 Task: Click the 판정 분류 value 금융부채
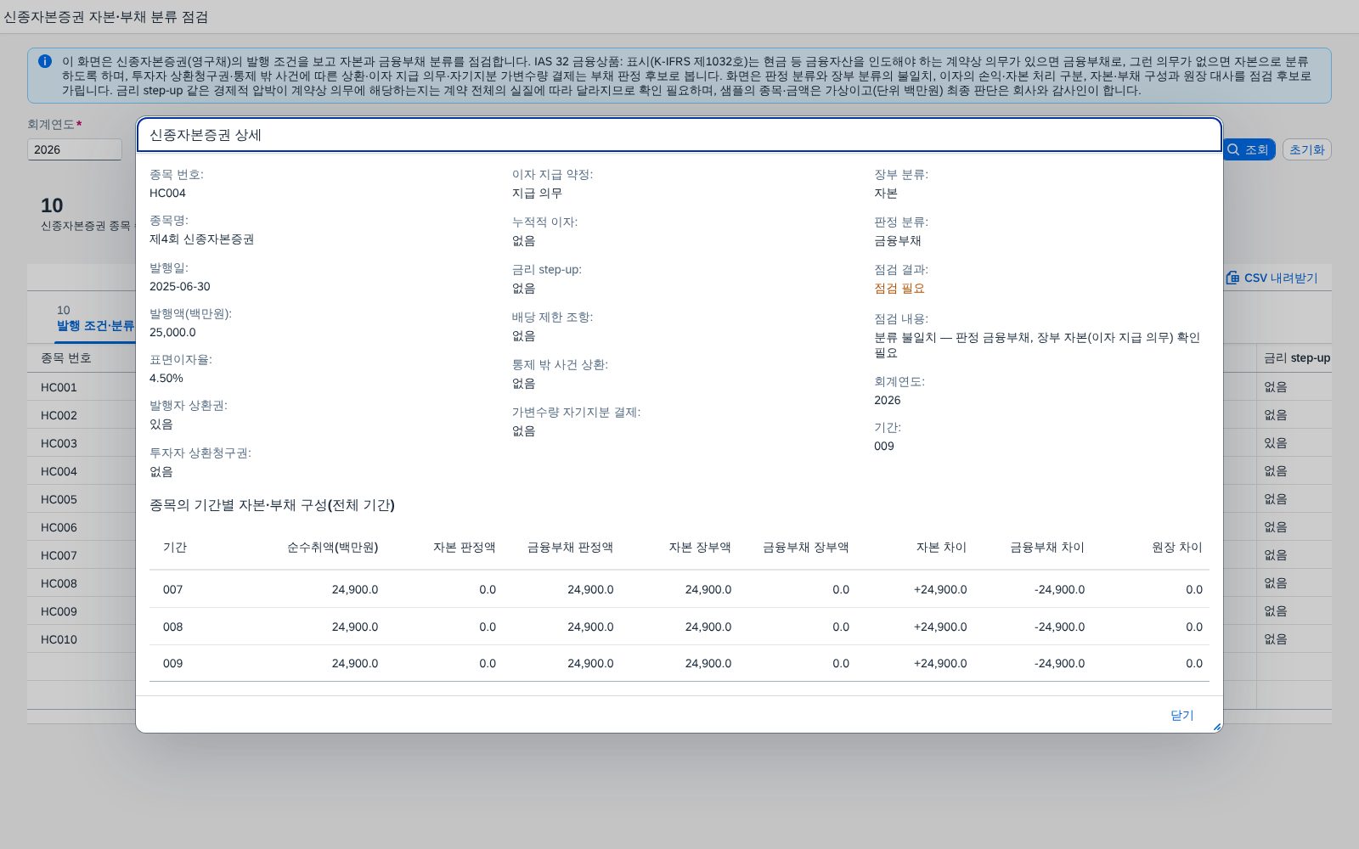898,241
